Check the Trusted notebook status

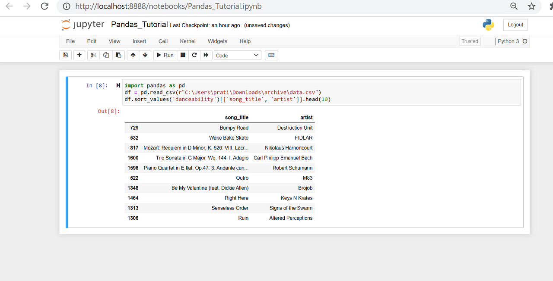pos(470,41)
